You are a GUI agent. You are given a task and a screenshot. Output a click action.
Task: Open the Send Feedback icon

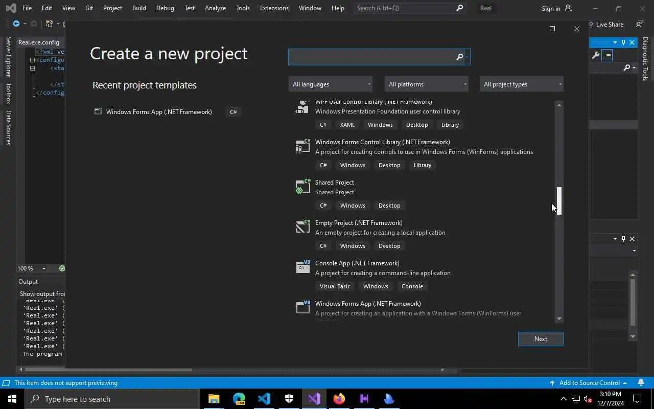[x=640, y=24]
